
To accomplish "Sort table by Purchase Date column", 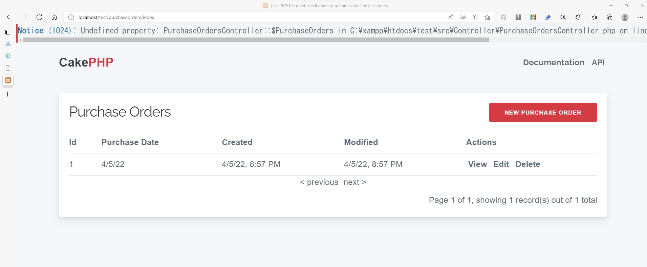I will (130, 142).
